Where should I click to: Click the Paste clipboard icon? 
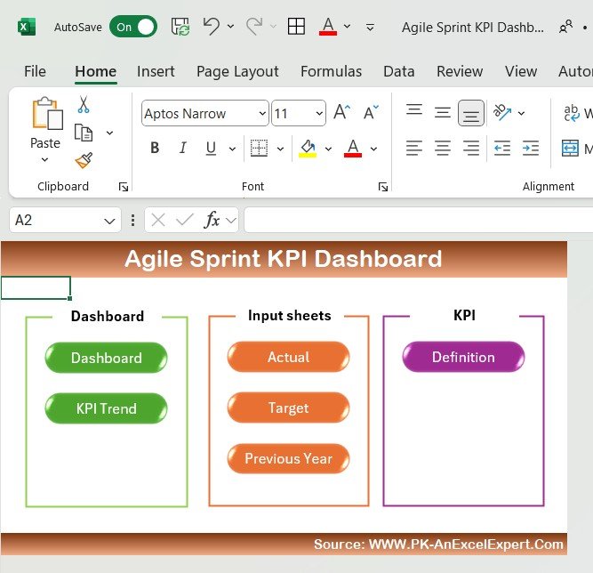[47, 113]
